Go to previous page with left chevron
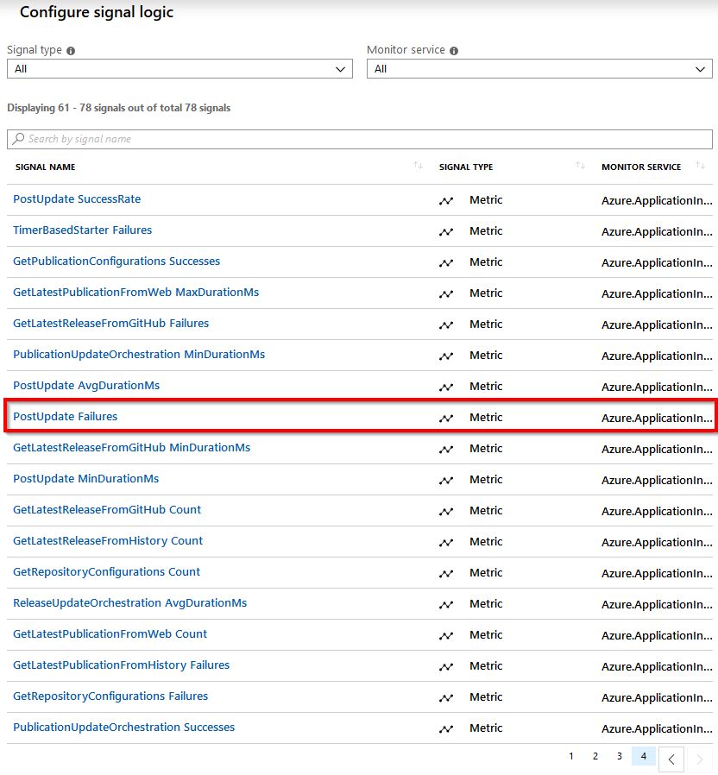The width and height of the screenshot is (718, 775). coord(671,759)
